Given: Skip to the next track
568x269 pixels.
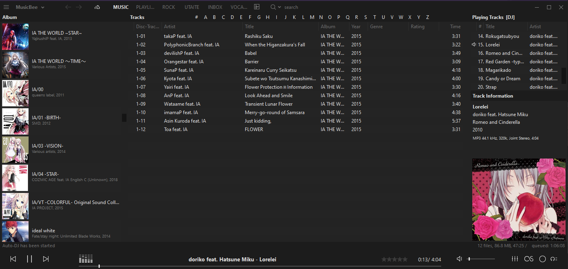Looking at the screenshot, I should pos(46,259).
